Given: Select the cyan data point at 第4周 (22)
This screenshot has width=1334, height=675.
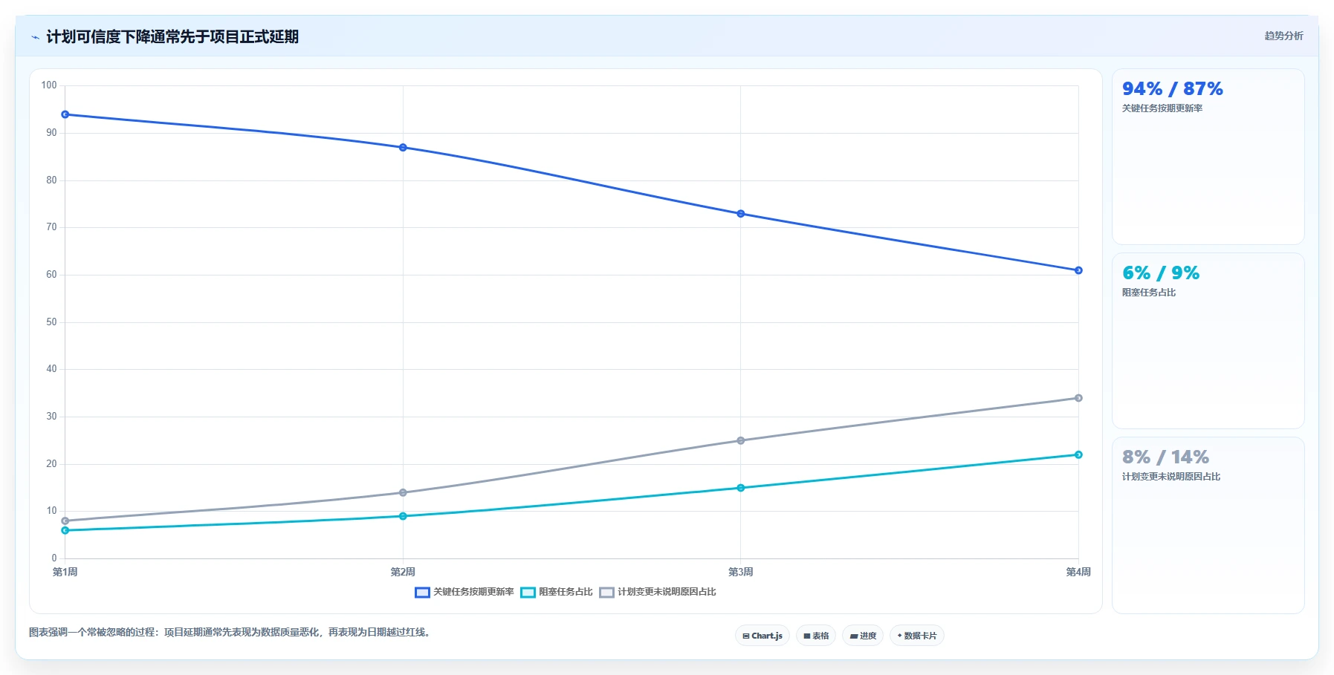Looking at the screenshot, I should coord(1078,454).
